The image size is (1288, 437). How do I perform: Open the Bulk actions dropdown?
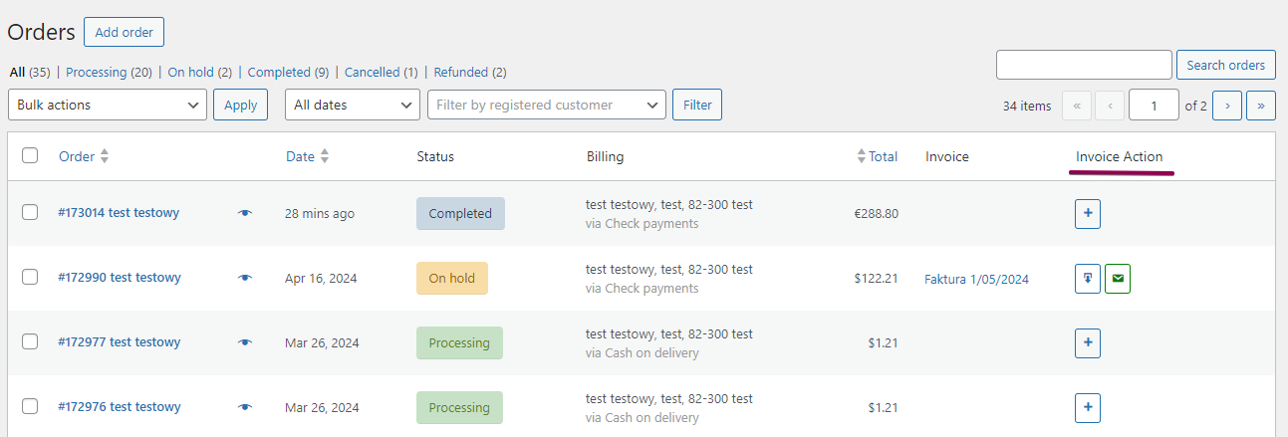pos(108,105)
